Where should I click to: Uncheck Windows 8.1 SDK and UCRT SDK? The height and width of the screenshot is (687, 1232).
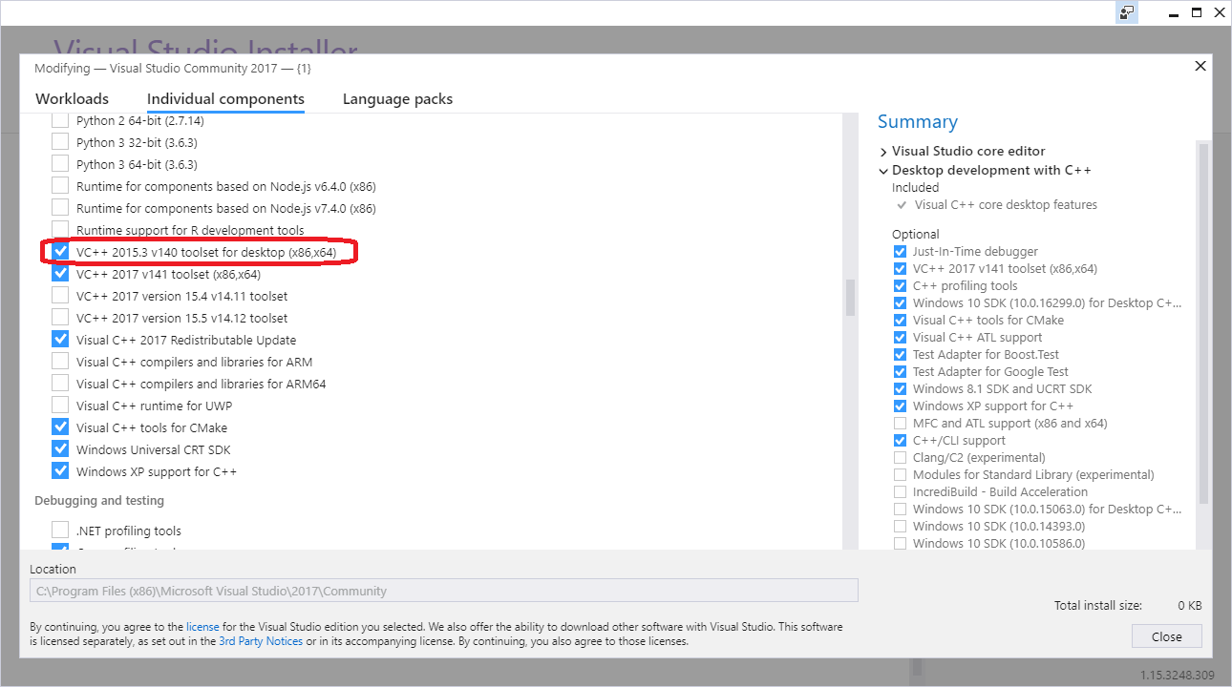coord(900,389)
